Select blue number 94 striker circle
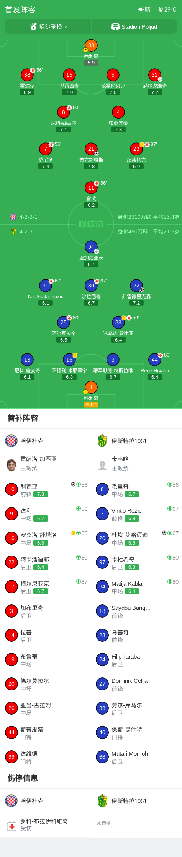This screenshot has width=182, height=857. (91, 247)
